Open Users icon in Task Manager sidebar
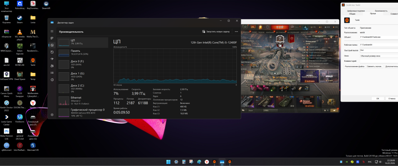The width and height of the screenshot is (398, 166). click(52, 66)
